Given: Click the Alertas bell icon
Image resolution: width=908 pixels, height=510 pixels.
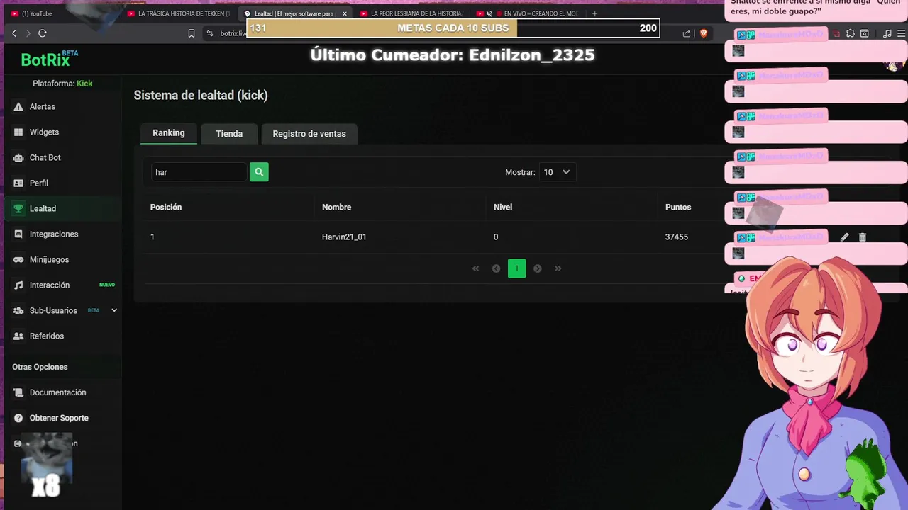Looking at the screenshot, I should tap(18, 106).
